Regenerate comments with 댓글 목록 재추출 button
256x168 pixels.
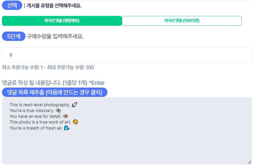55,92
